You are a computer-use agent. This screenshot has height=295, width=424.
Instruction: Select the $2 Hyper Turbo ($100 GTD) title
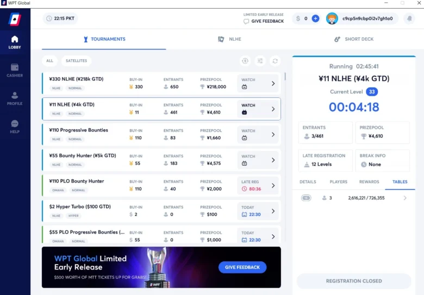80,206
